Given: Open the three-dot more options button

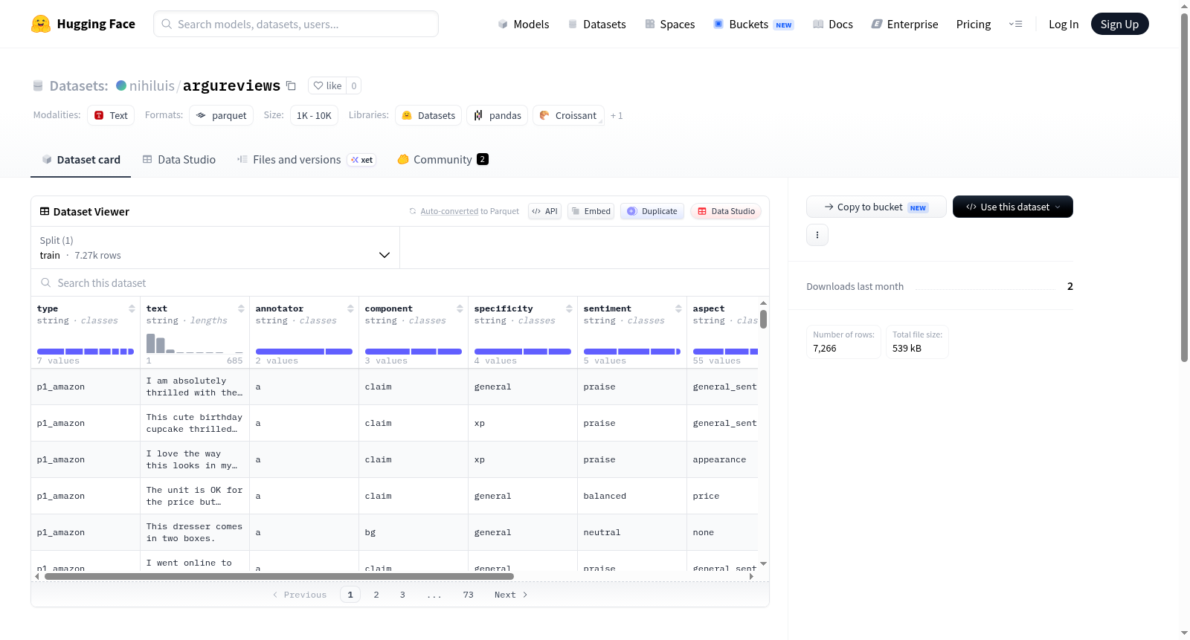Looking at the screenshot, I should pyautogui.click(x=817, y=235).
